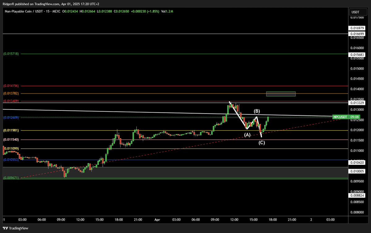Viewport: 371px width, 233px height.
Task: Click the Apr date label on time axis
Action: click(157, 220)
